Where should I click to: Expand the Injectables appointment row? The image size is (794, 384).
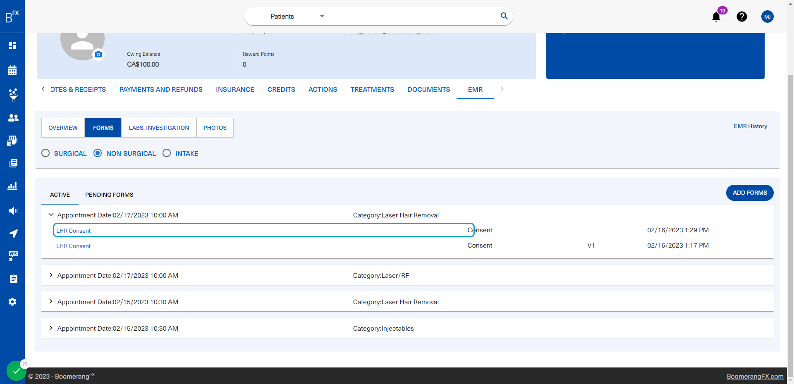pos(51,328)
